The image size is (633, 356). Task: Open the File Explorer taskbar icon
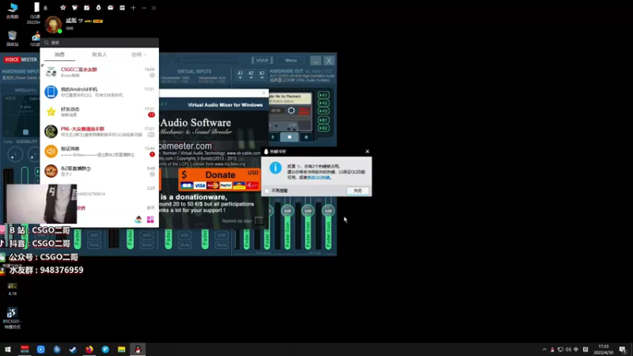coord(122,350)
